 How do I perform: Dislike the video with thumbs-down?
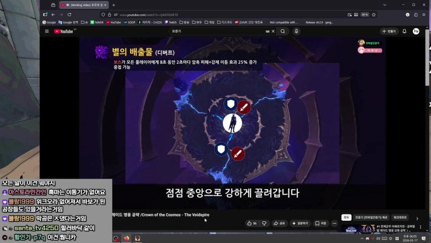(x=264, y=223)
